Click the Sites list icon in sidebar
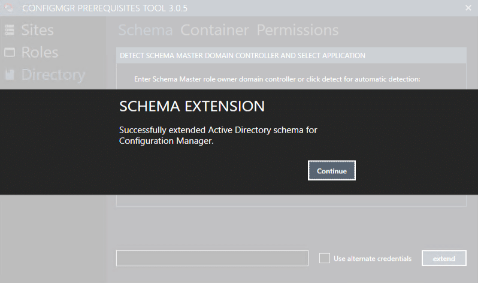 (x=10, y=31)
